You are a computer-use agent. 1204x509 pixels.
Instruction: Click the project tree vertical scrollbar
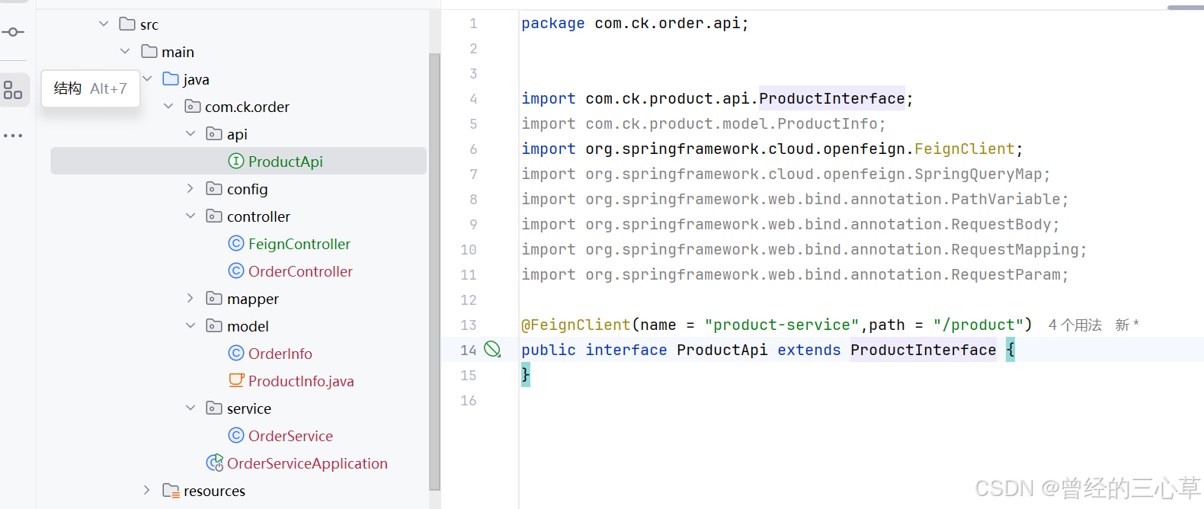pyautogui.click(x=434, y=271)
